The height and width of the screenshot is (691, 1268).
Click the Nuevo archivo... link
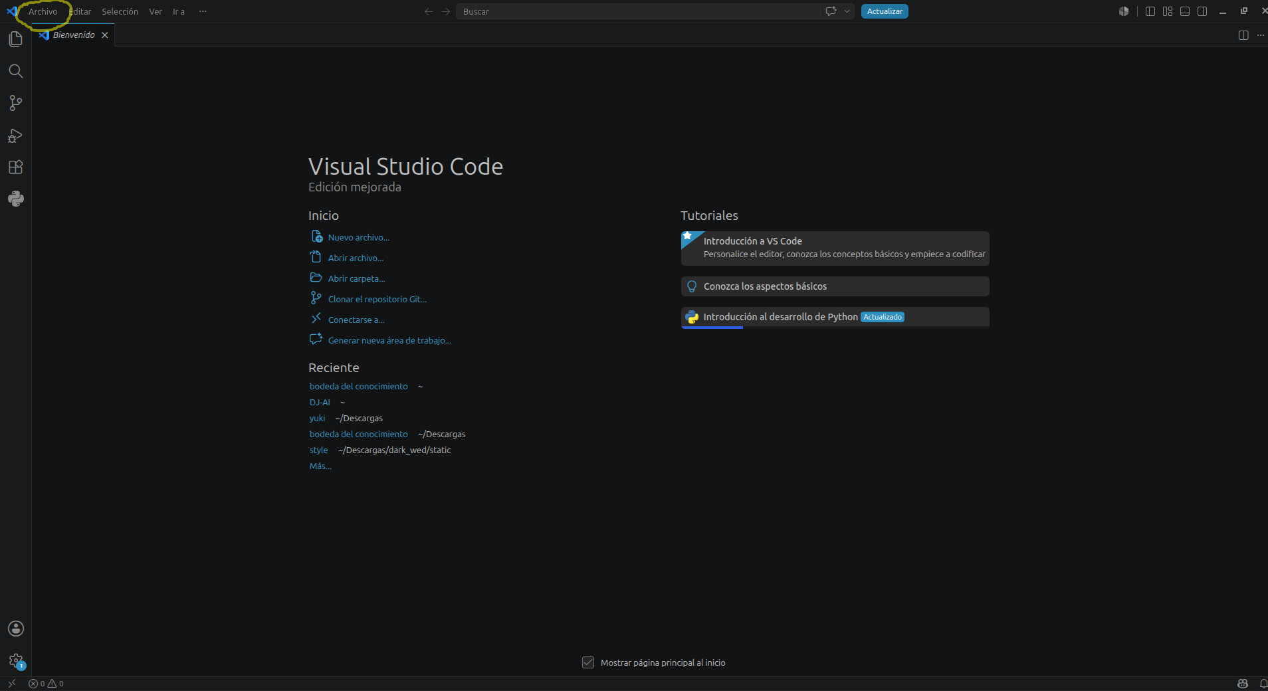[x=359, y=237]
